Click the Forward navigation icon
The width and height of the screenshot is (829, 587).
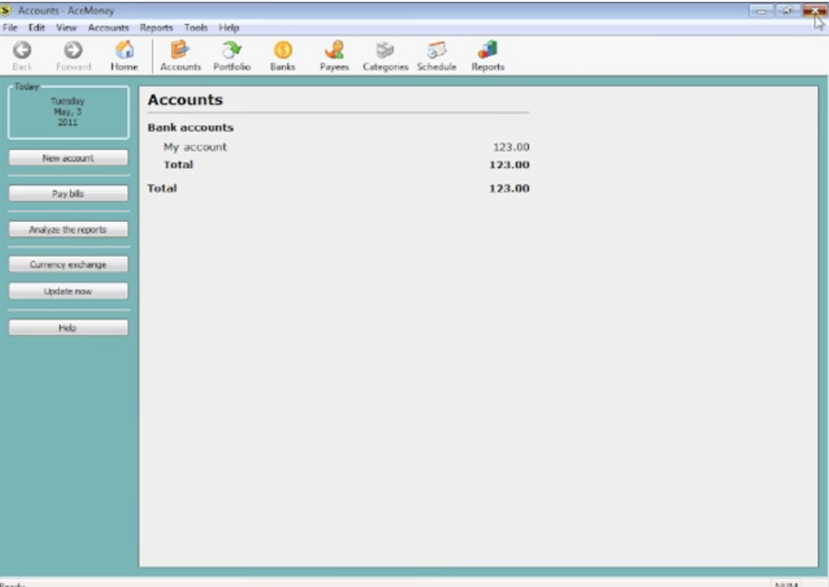[73, 55]
